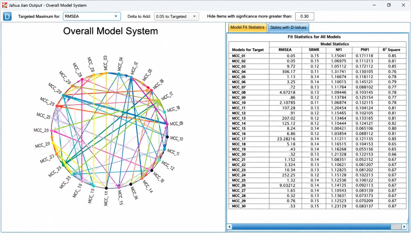Click the blue D icon button
Viewport: 411px width, 240px height.
click(x=7, y=17)
